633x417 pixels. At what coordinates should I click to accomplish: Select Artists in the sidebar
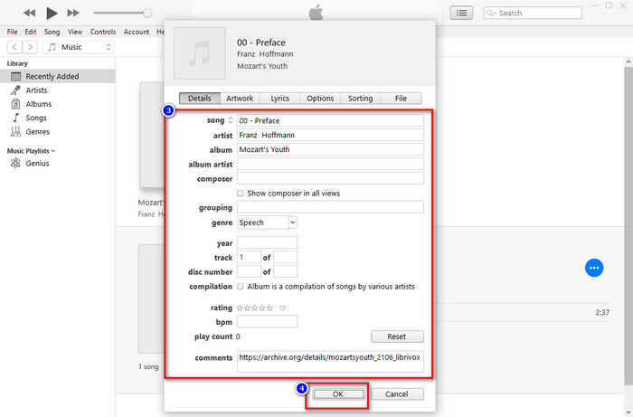click(36, 90)
